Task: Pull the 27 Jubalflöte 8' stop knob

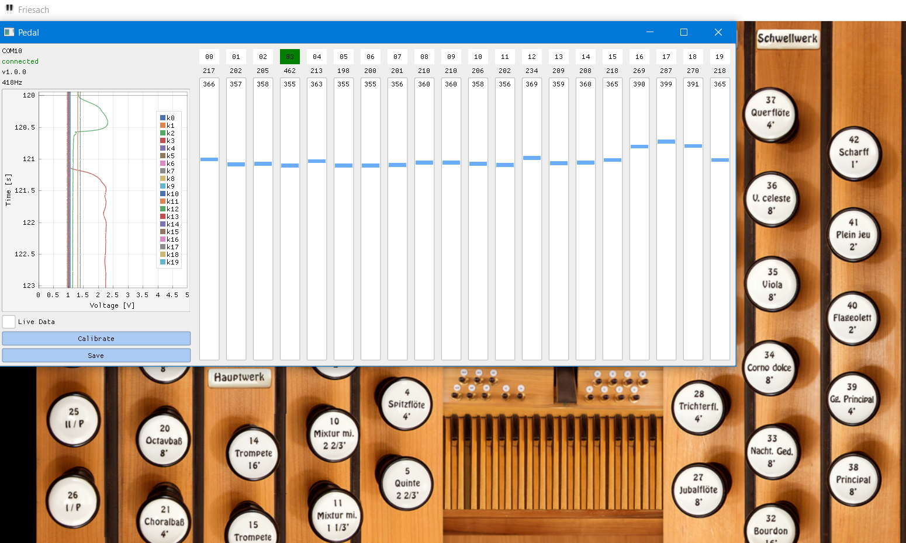Action: click(698, 490)
